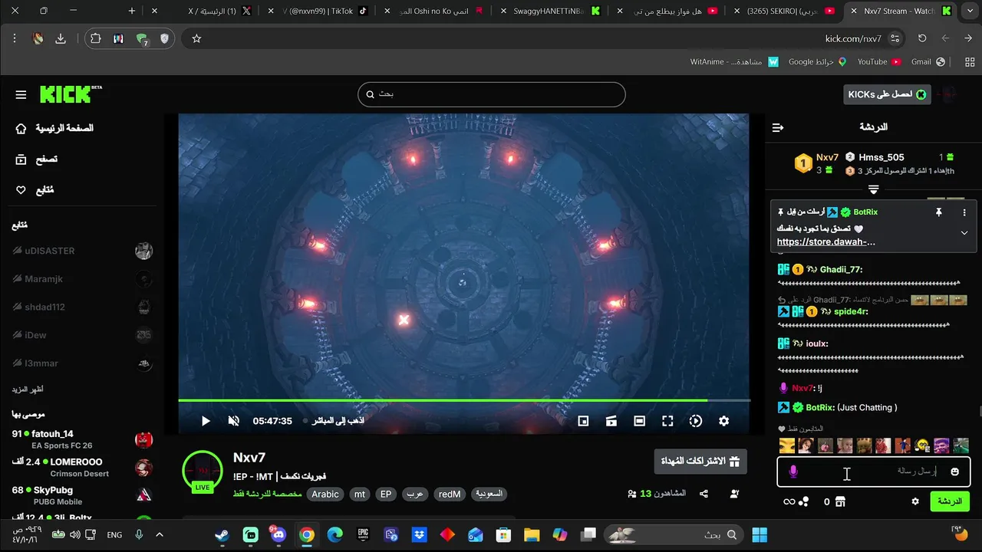Open LOMEROOO recommended channel

click(83, 468)
